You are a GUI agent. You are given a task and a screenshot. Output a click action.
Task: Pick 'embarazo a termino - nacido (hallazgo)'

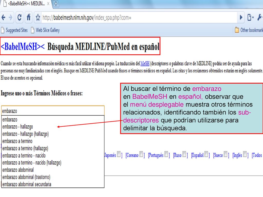point(53,163)
